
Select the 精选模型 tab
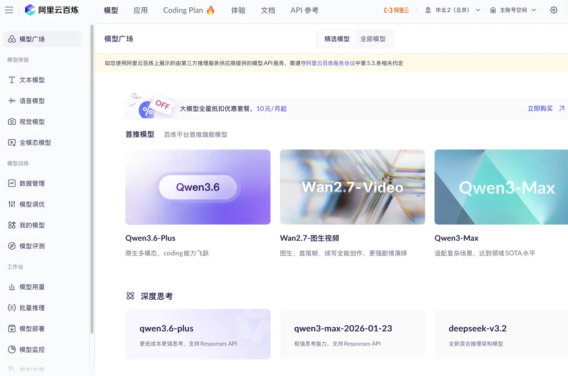(x=337, y=39)
